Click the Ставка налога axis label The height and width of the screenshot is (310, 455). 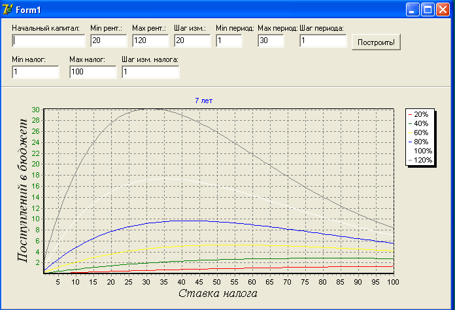click(218, 293)
